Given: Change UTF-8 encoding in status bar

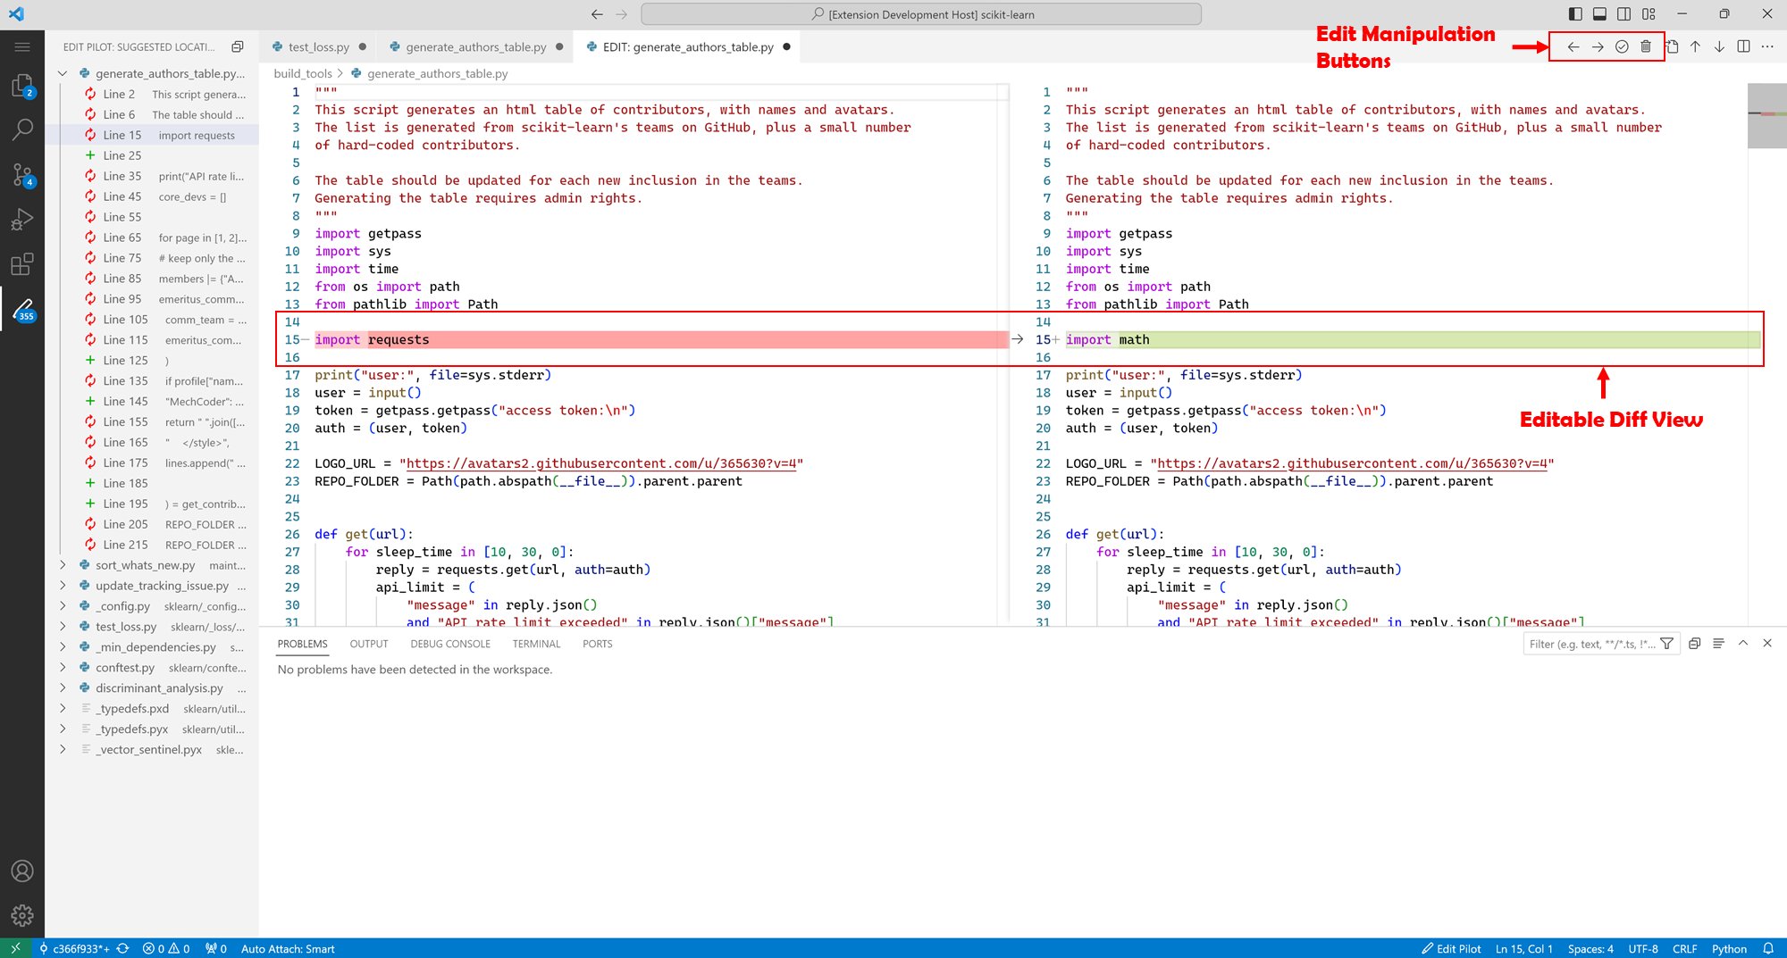Looking at the screenshot, I should coord(1642,948).
